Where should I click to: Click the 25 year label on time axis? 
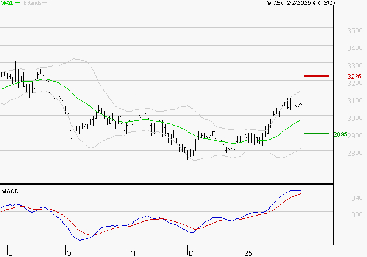point(248,253)
